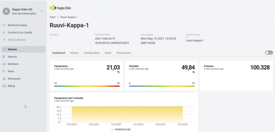275x132 pixels.
Task: Toggle the dashboard edit switch
Action: (269, 53)
